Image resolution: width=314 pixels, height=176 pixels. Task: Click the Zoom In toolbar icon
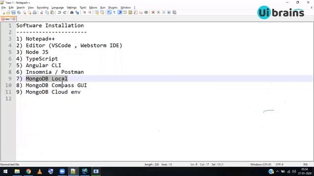84,12
